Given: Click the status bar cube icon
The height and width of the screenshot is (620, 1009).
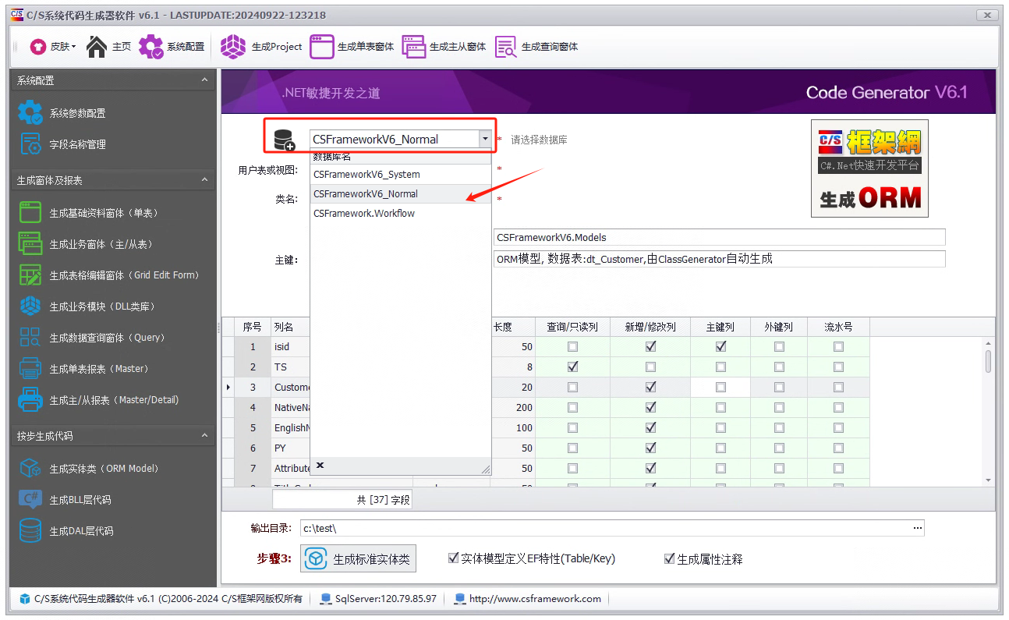Looking at the screenshot, I should click(25, 599).
